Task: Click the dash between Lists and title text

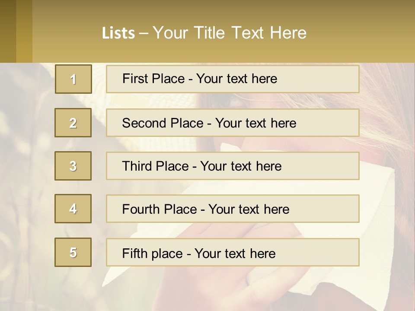Action: [x=144, y=33]
